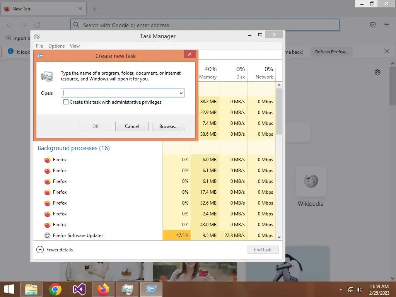Open Firefox new tab settings gear
Image resolution: width=396 pixels, height=297 pixels.
point(377,72)
